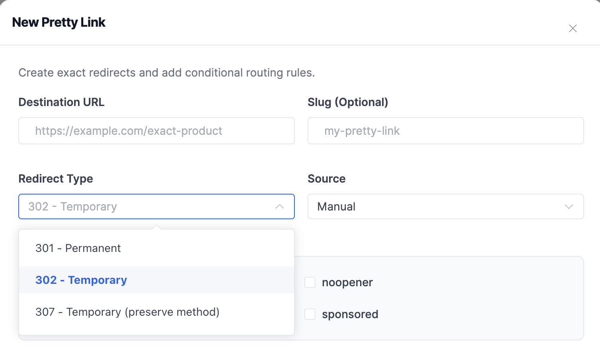The image size is (600, 354).
Task: Click the Redirect Type combo box
Action: coord(147,206)
